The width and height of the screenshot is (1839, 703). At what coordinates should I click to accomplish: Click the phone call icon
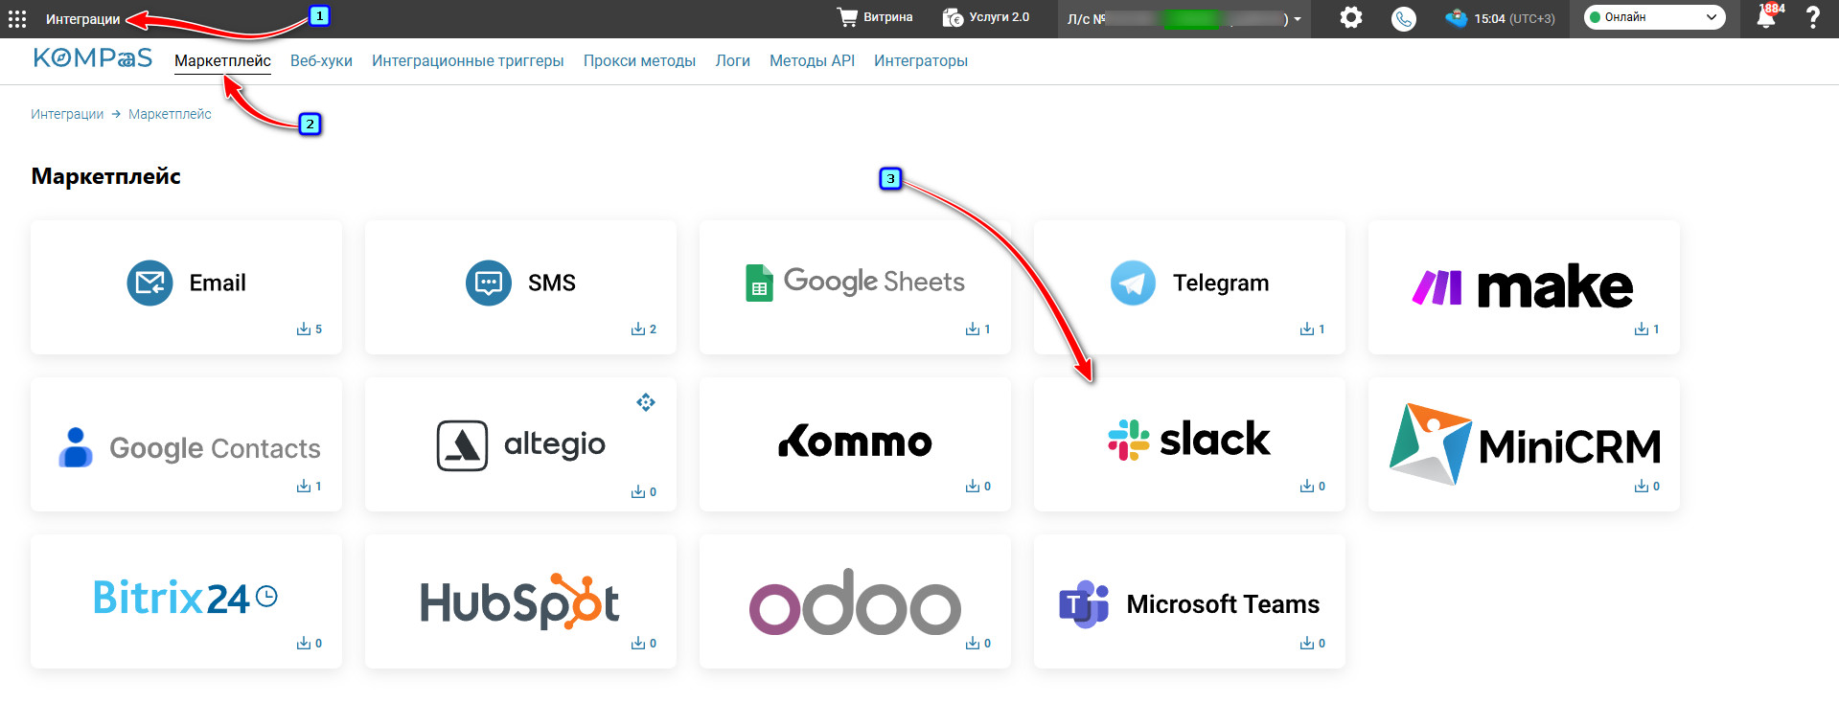tap(1404, 19)
